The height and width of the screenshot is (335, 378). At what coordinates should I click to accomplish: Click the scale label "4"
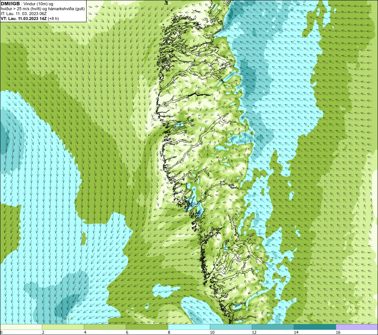coord(85,332)
